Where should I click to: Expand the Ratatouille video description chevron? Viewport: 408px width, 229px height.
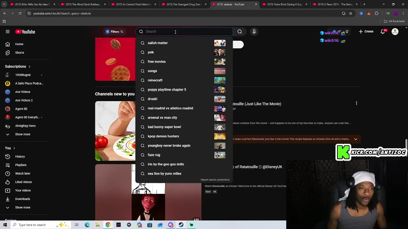(355, 139)
